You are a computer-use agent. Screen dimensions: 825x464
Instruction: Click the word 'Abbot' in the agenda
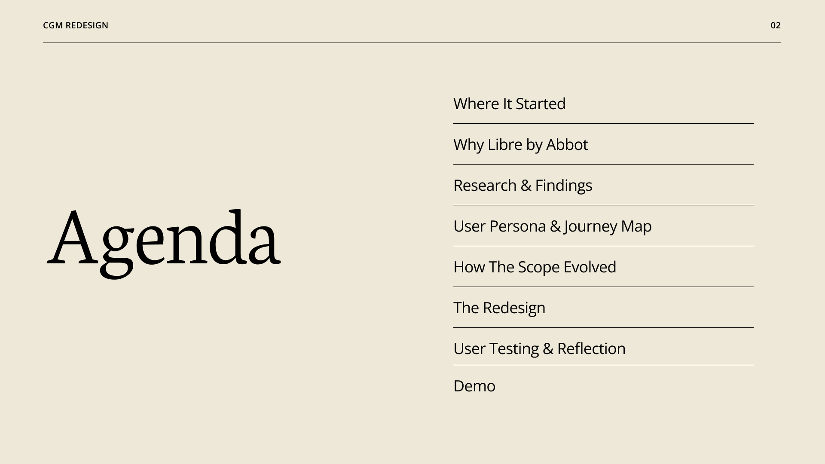click(567, 145)
